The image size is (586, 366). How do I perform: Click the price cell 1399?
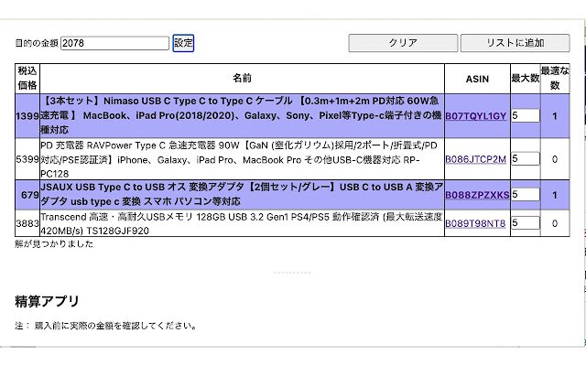pos(27,116)
